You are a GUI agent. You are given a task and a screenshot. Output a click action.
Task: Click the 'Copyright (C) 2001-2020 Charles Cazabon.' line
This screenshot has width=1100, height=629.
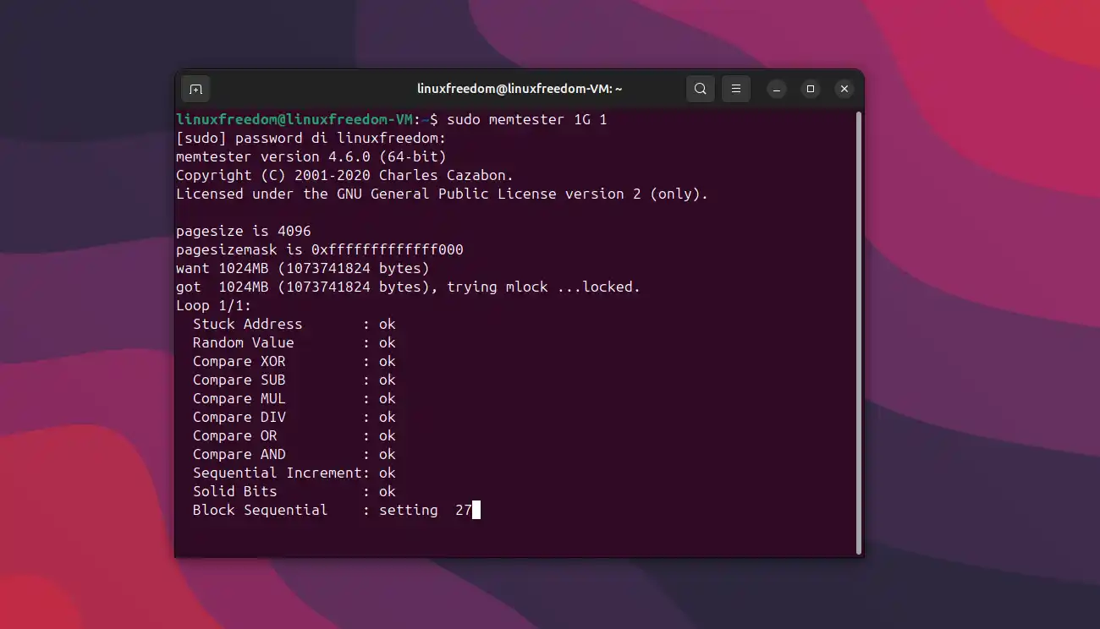[x=344, y=175]
